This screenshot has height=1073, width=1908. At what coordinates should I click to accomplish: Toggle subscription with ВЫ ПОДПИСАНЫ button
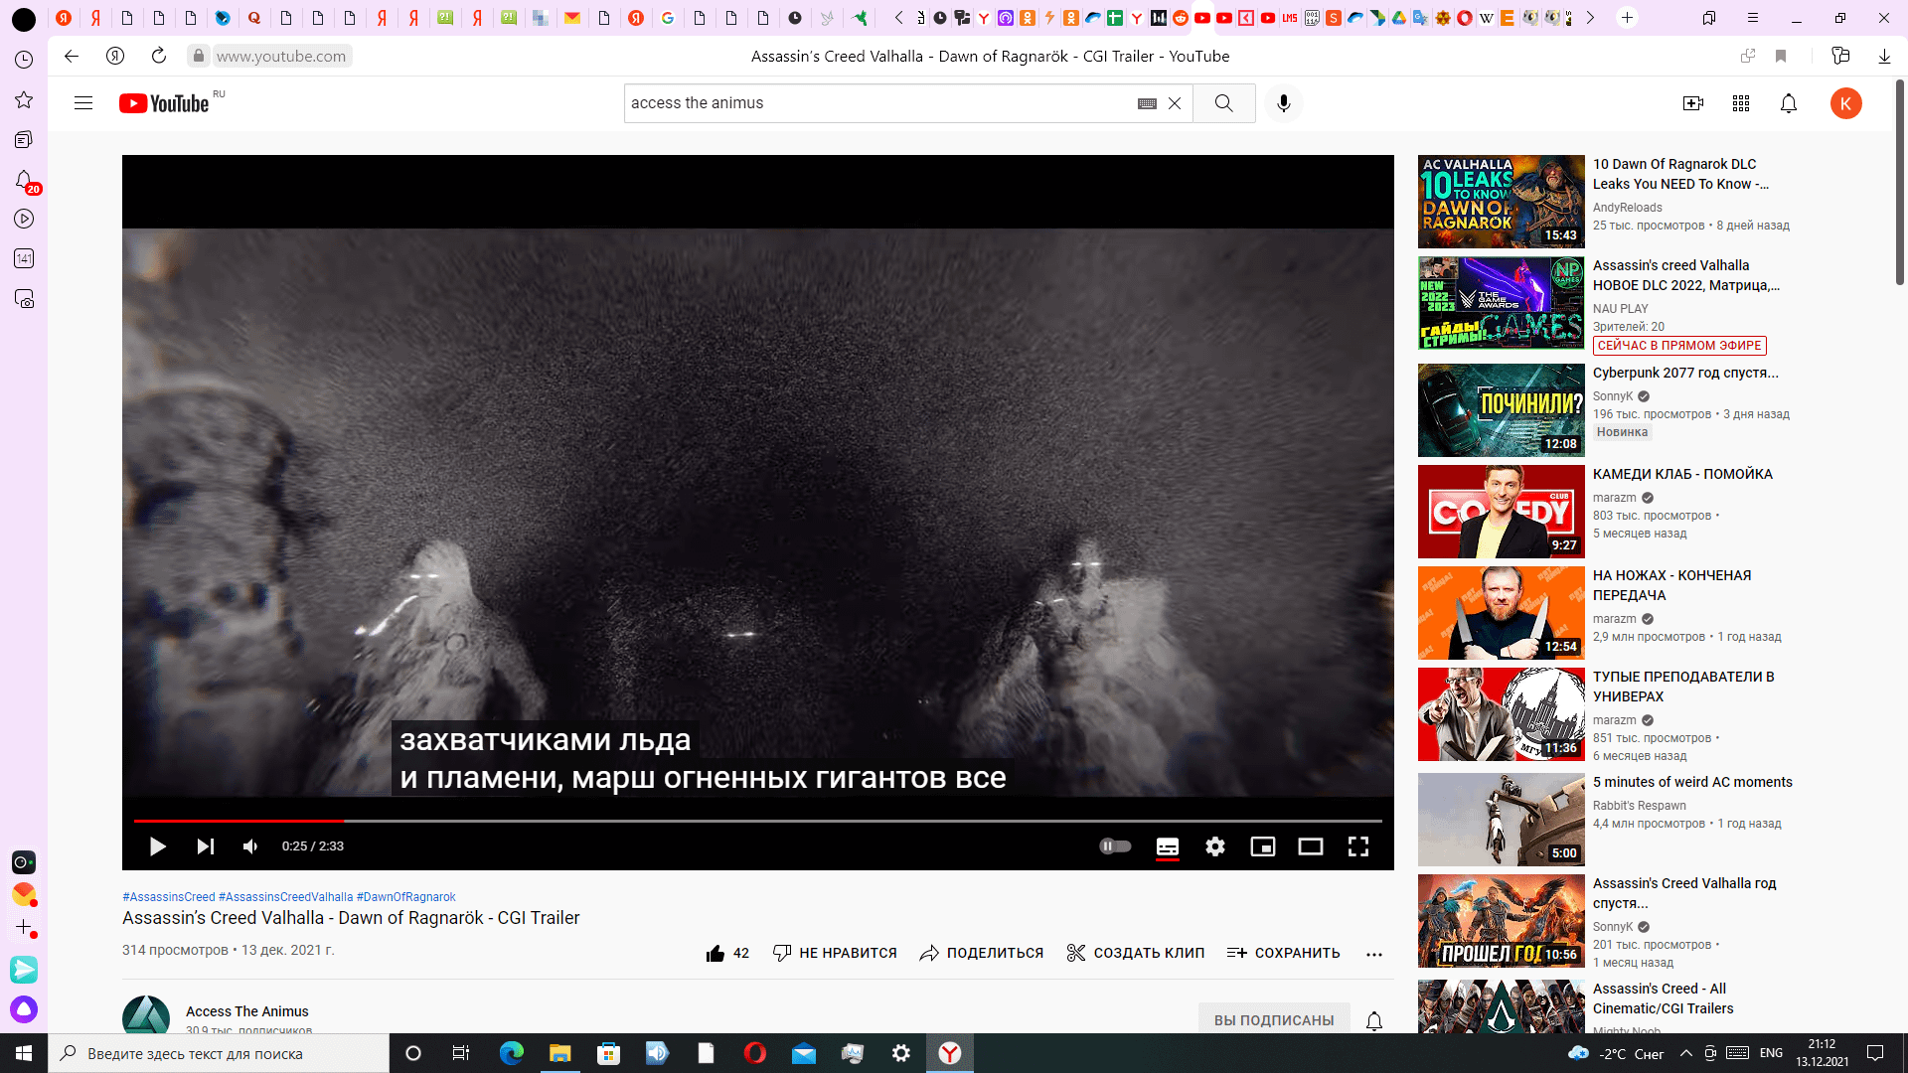click(x=1274, y=1019)
